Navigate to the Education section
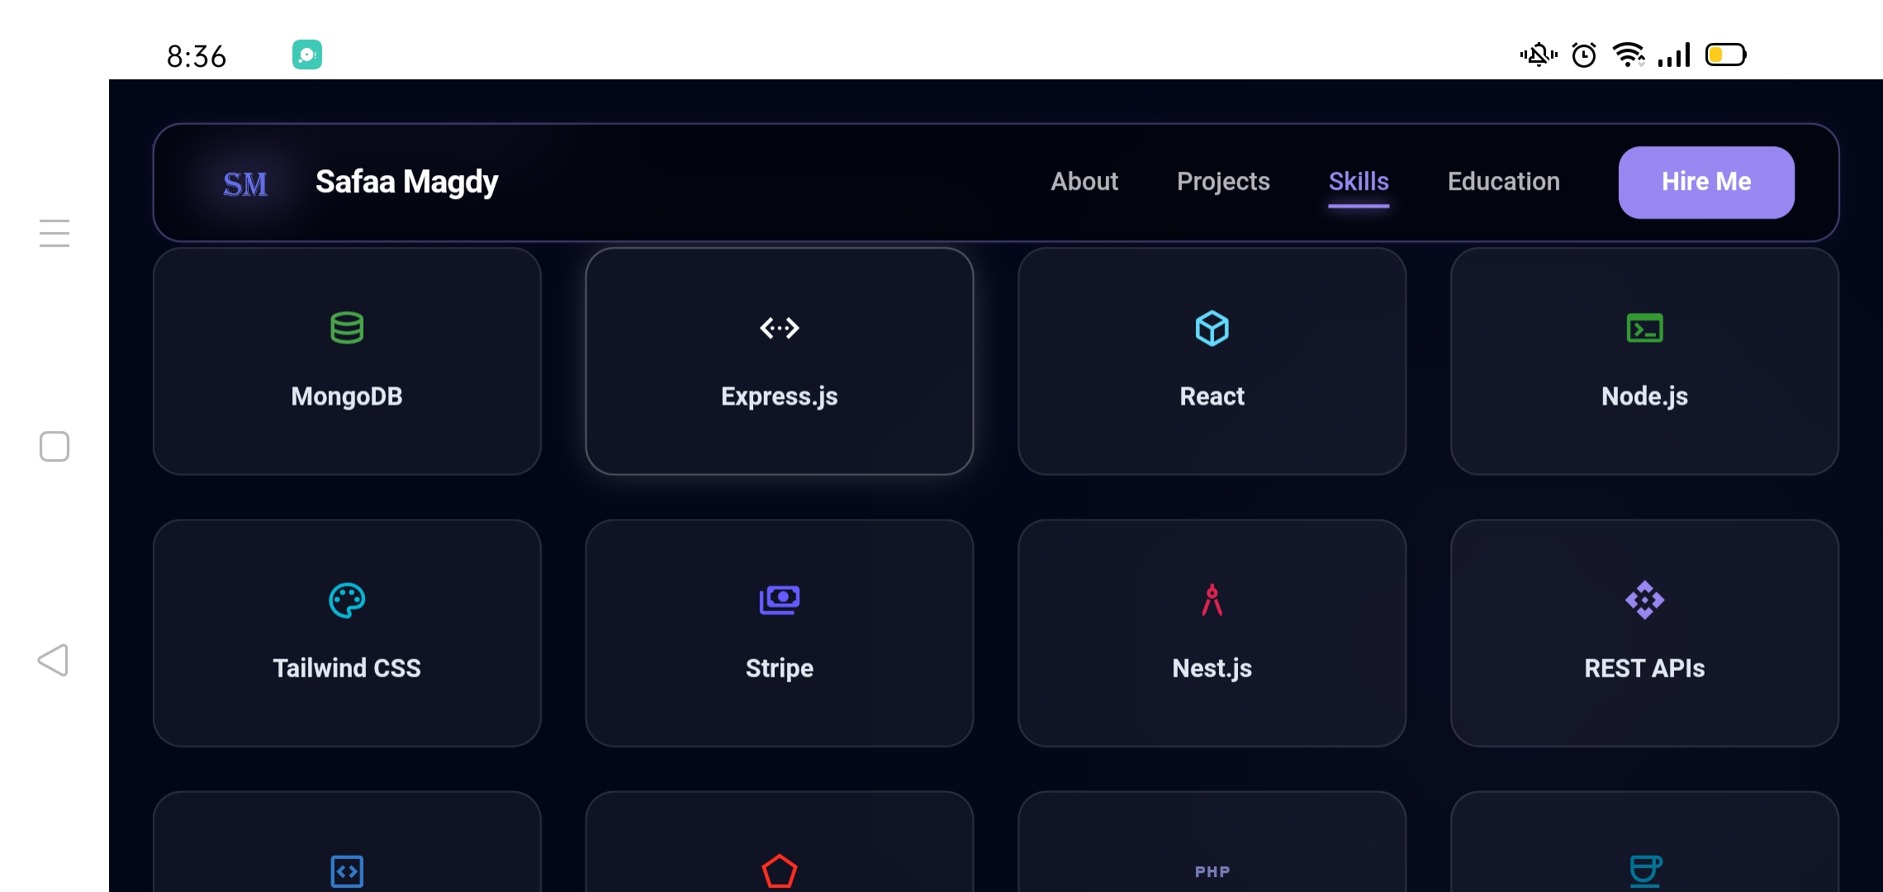 [x=1503, y=182]
